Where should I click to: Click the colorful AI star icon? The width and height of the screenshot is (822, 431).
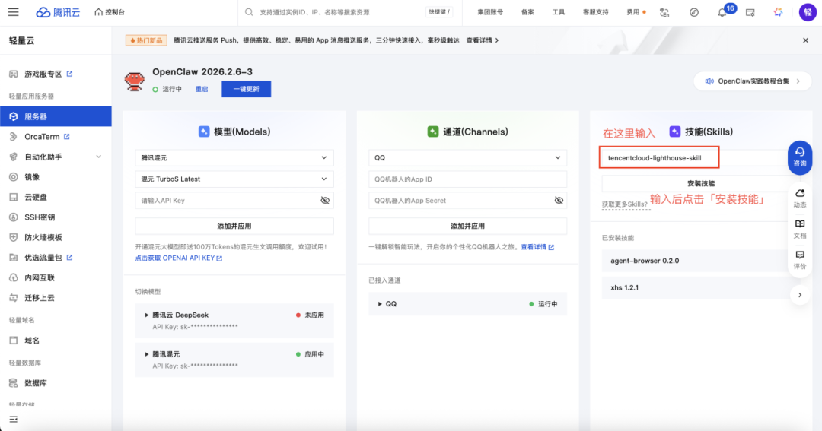point(778,12)
